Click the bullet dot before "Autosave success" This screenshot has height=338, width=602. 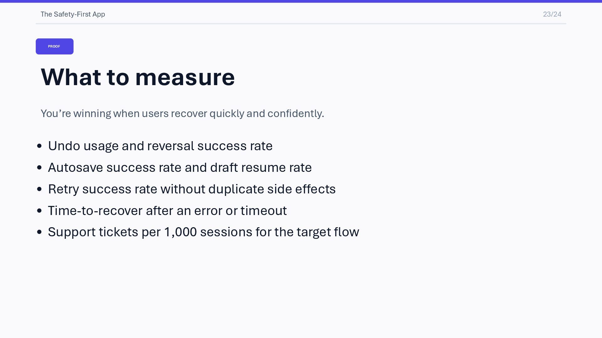click(39, 167)
